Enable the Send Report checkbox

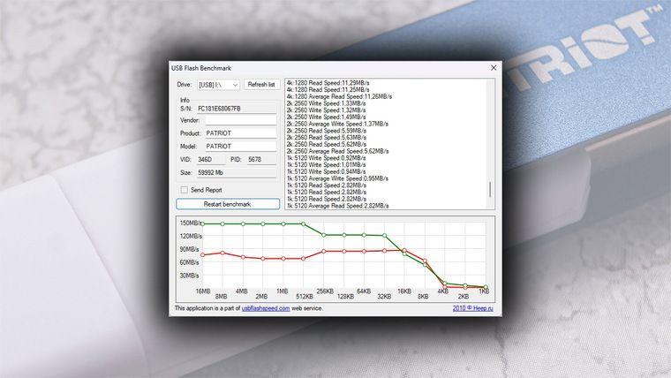click(x=185, y=190)
